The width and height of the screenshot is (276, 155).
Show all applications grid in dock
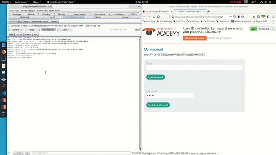coord(3,114)
